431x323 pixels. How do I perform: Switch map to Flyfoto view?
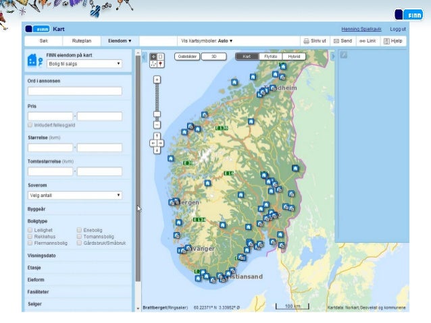270,57
